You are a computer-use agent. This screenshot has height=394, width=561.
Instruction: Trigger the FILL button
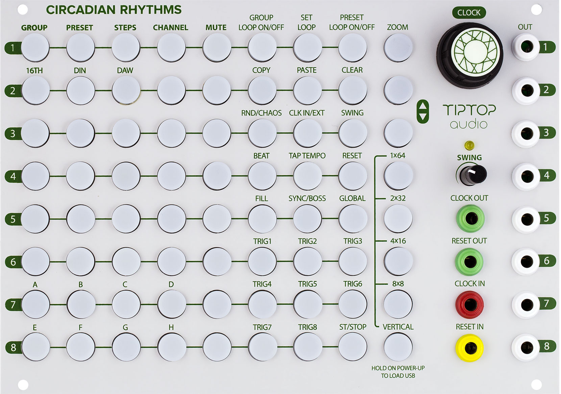click(x=262, y=219)
